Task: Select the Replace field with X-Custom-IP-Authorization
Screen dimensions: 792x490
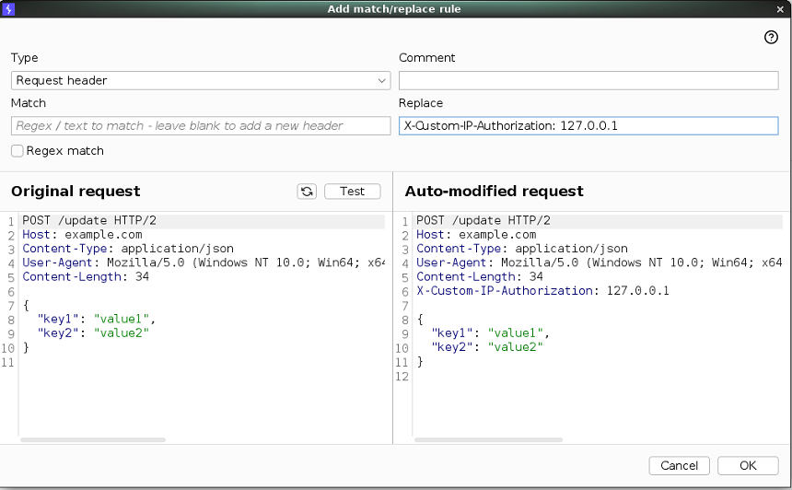Action: (588, 126)
